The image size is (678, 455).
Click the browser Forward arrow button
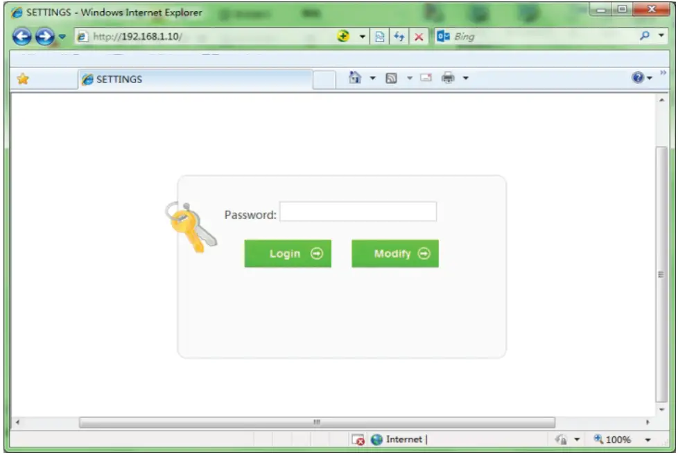tap(44, 37)
